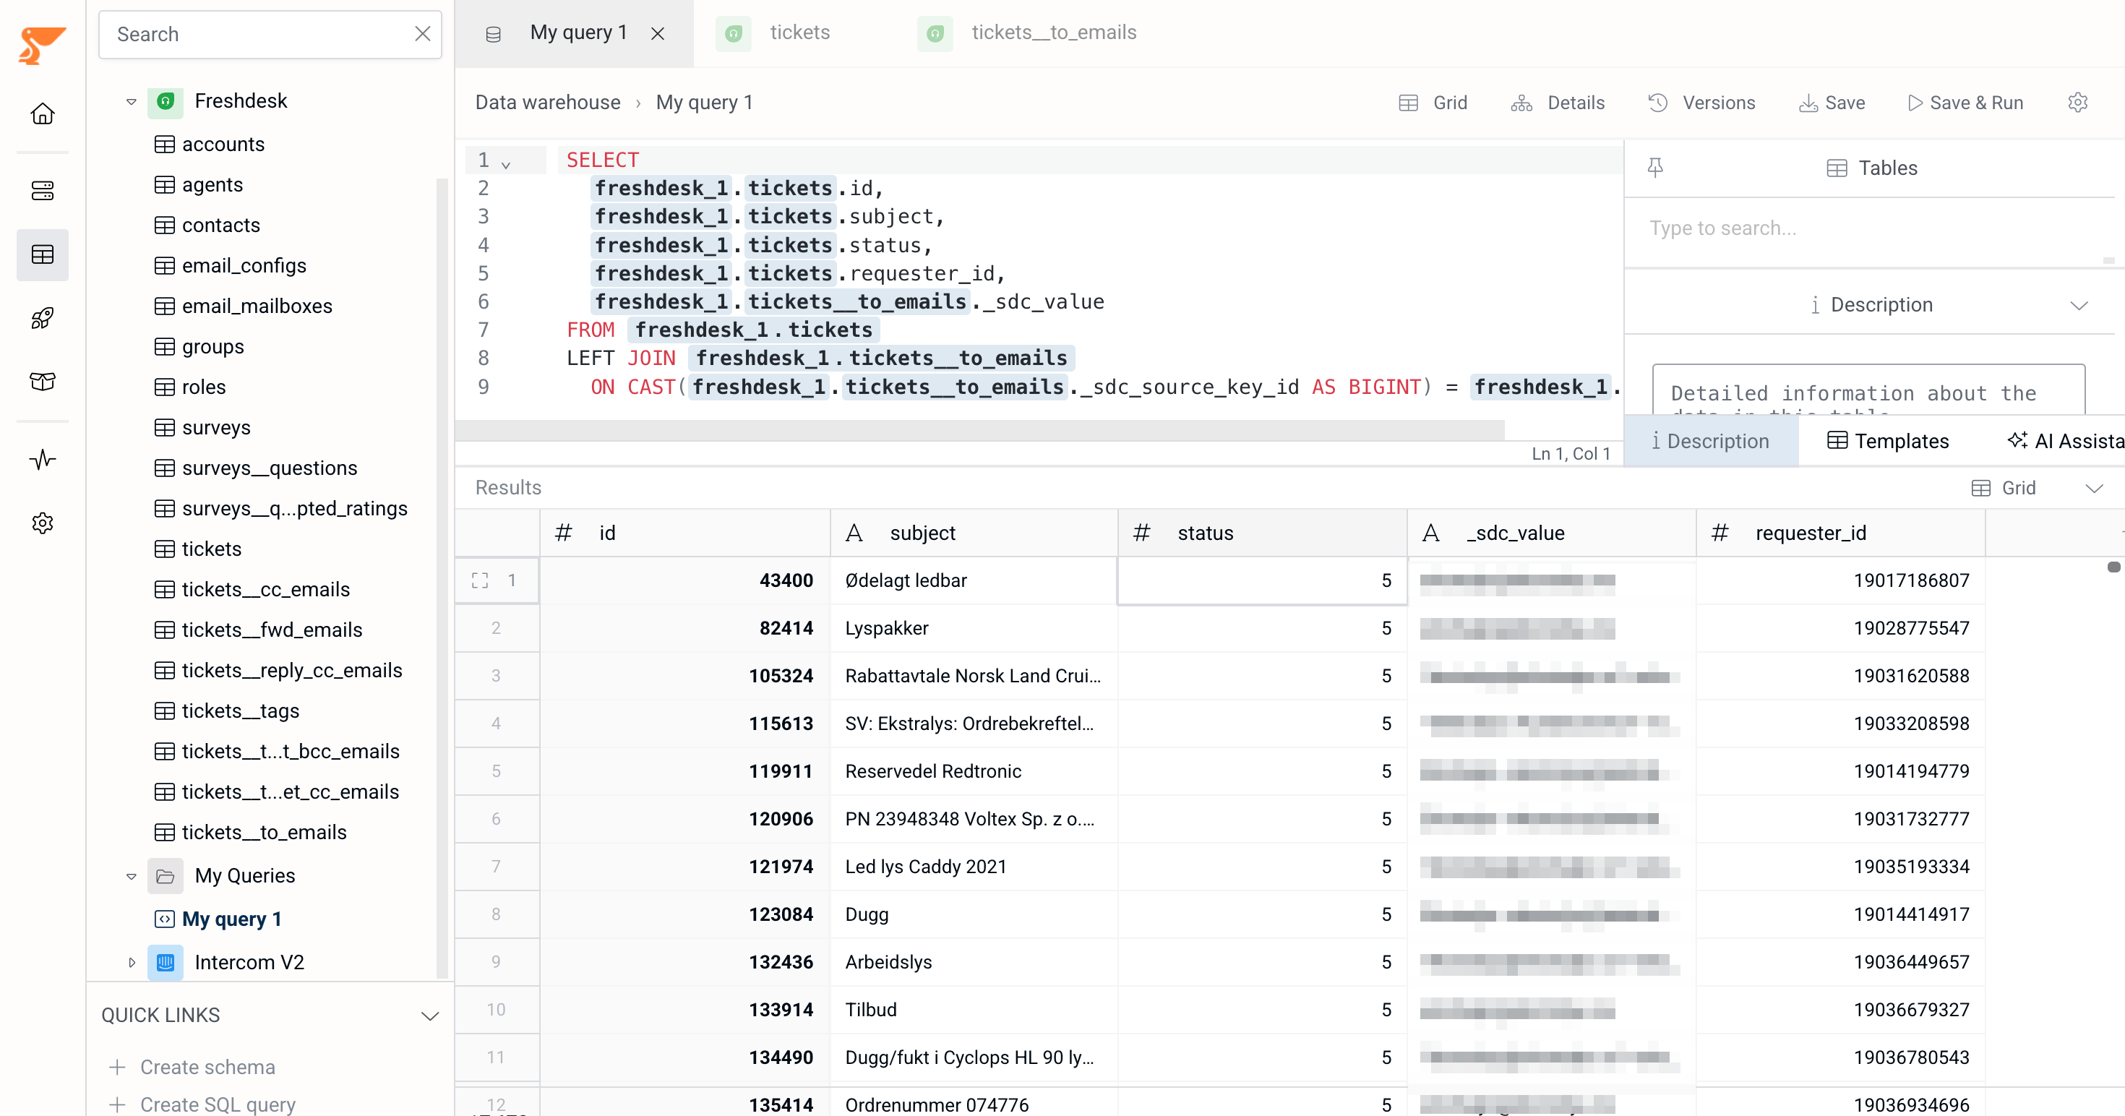Click the tickets tab Freshdesk icon
Screen dimensions: 2125x1116
734,34
